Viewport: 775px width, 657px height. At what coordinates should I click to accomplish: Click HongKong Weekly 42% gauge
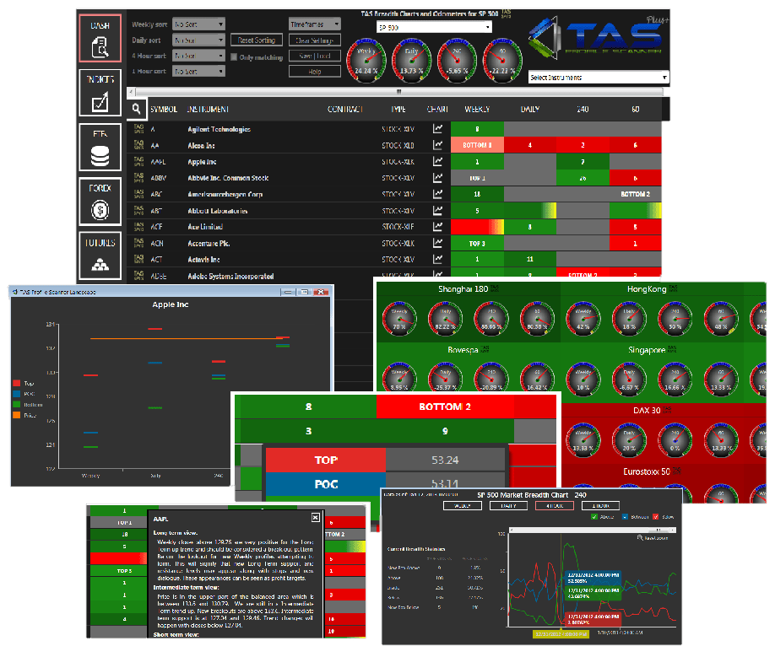coord(583,320)
